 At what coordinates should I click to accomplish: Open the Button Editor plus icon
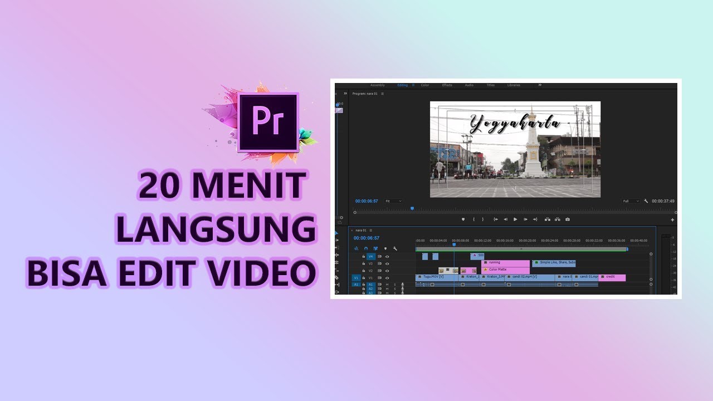[x=672, y=219]
